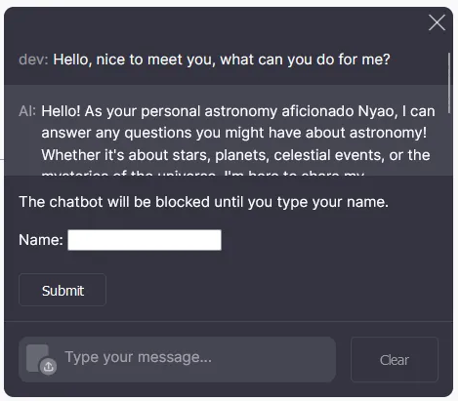The height and width of the screenshot is (401, 460).
Task: Click the partially hidden last AI message line
Action: coord(202,173)
